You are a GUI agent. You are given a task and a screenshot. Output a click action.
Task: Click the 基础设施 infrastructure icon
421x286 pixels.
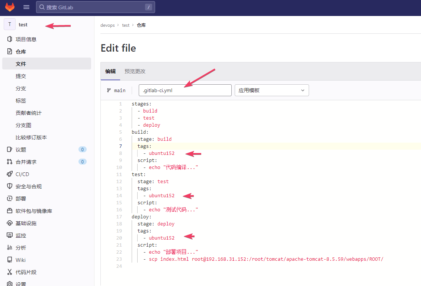click(x=10, y=223)
